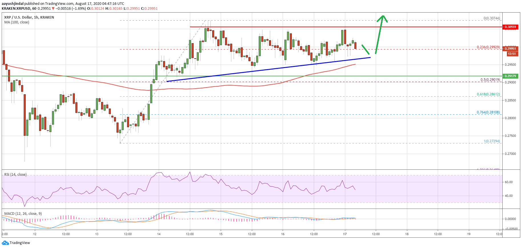
Task: Click the TradingView watermark text
Action: pos(20,243)
